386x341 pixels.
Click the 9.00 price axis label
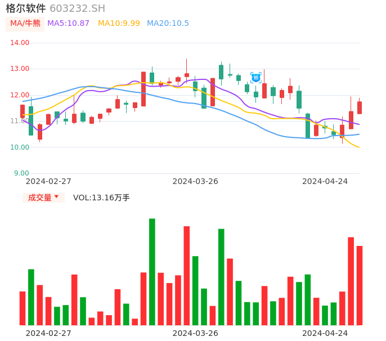click(x=22, y=173)
